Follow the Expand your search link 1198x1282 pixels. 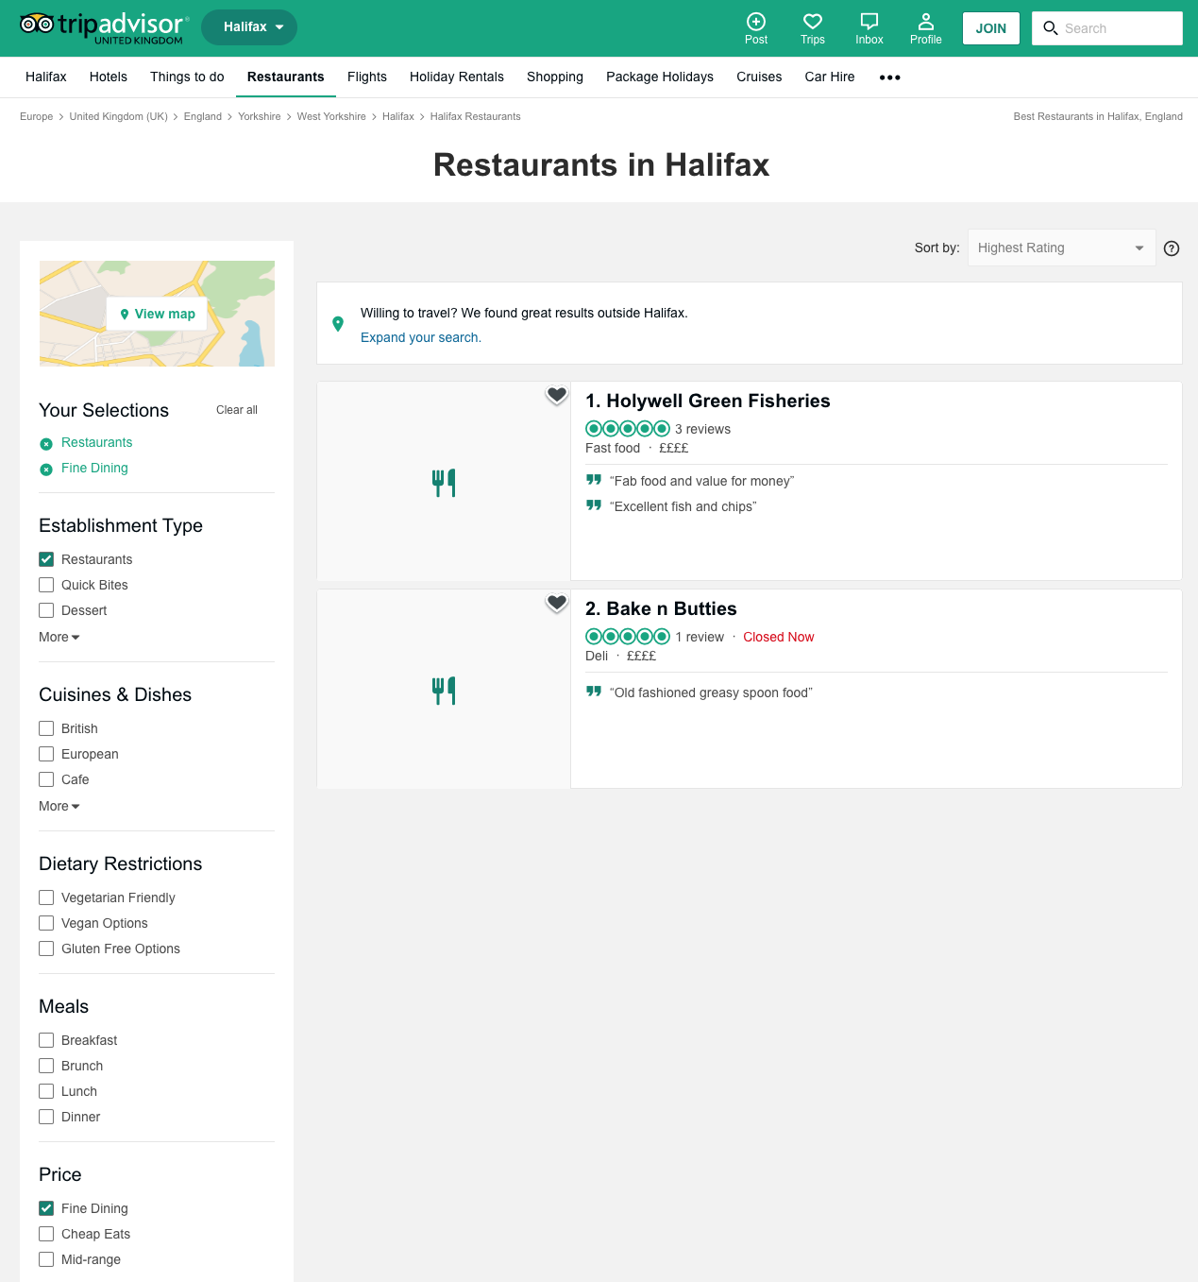coord(421,337)
